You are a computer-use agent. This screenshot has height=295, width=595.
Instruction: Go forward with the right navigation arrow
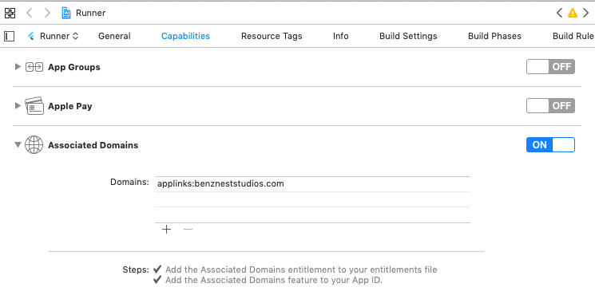[47, 13]
